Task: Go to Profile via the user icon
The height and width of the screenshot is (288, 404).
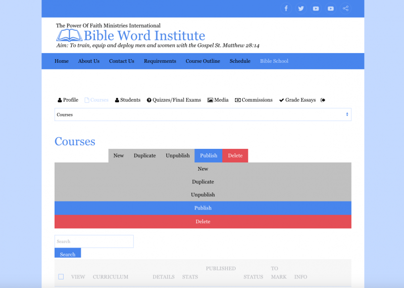Action: 68,100
